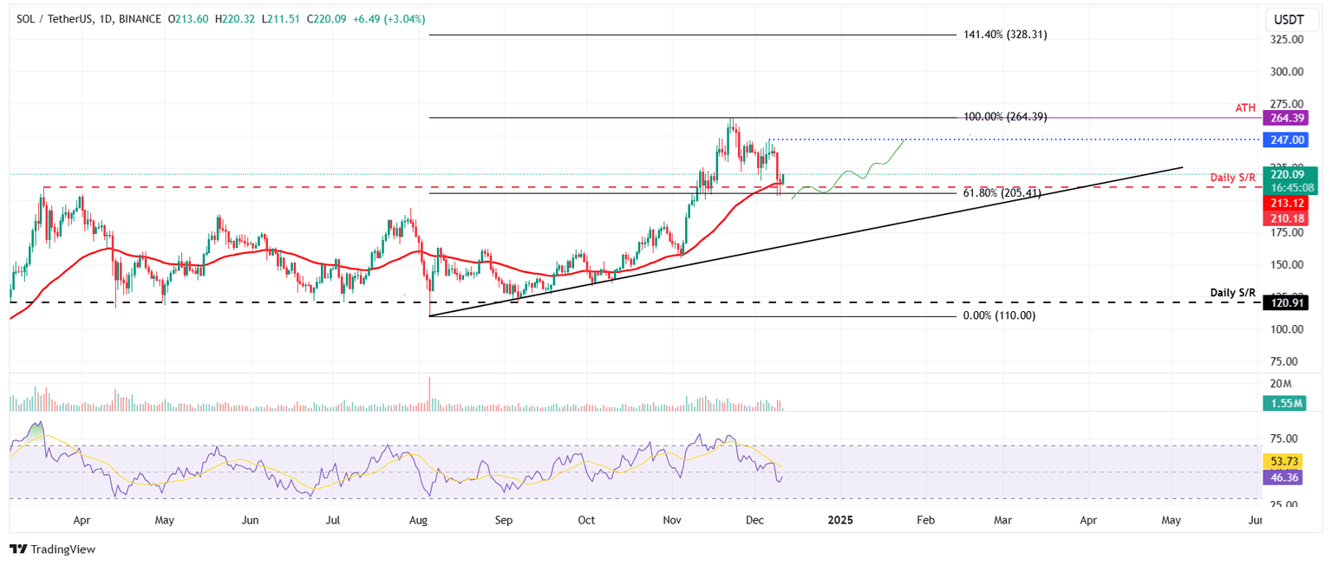
Task: Open the 1D timeframe selector
Action: (x=105, y=17)
